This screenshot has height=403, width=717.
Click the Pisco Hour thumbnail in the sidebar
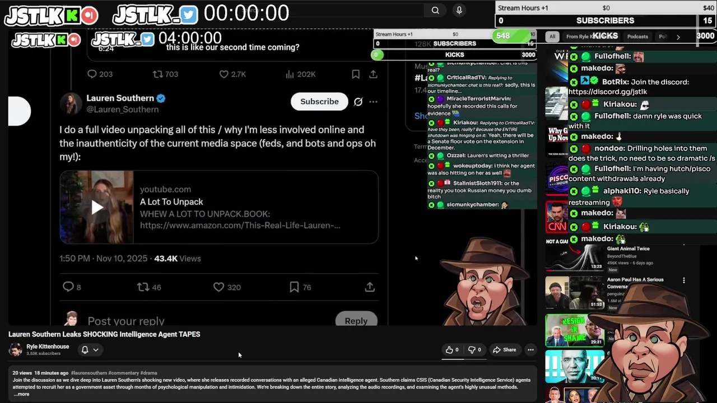[x=558, y=179]
